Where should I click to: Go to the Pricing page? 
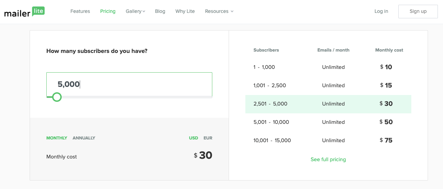point(108,11)
